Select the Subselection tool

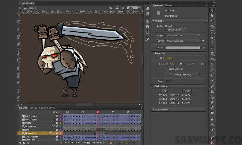212,15
